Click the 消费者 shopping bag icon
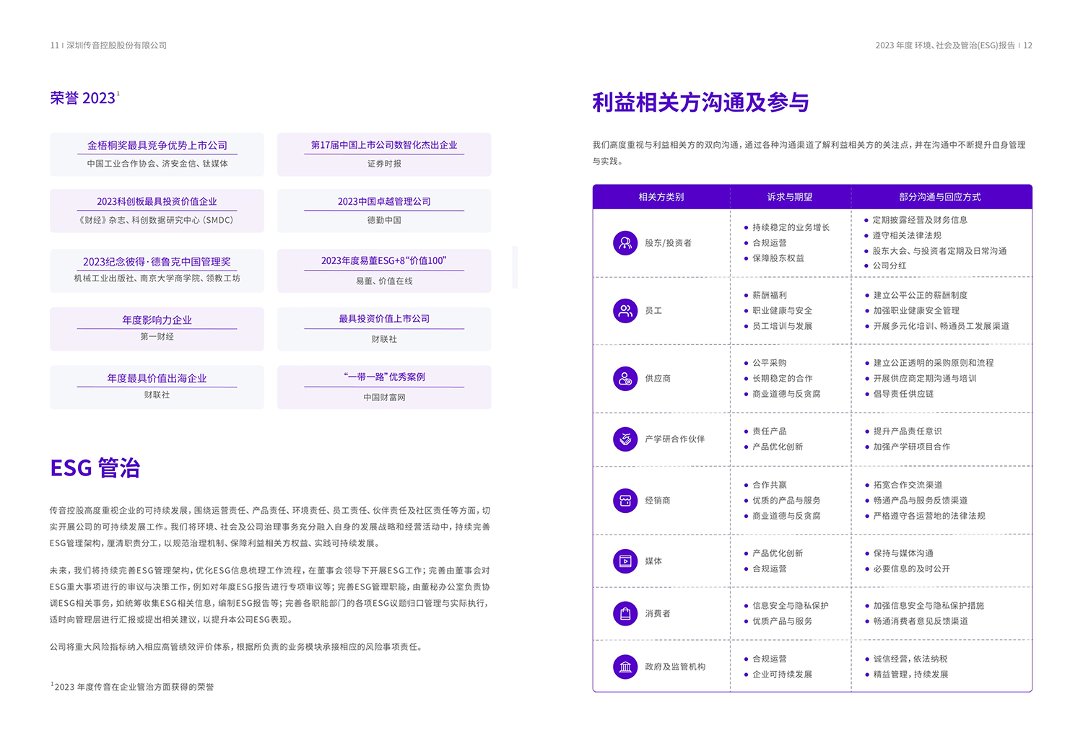This screenshot has width=1083, height=733. coord(625,614)
